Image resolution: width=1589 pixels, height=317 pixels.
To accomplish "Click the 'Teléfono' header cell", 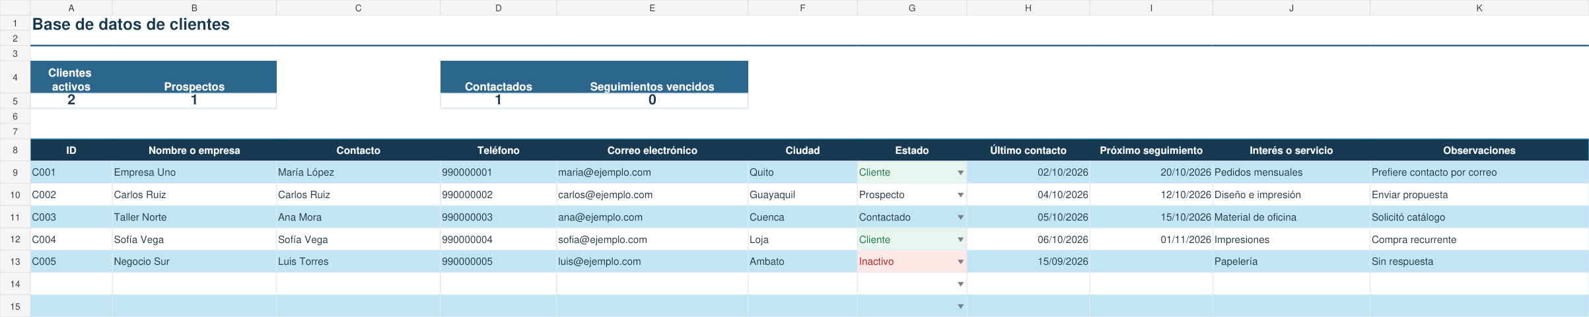I will click(499, 151).
